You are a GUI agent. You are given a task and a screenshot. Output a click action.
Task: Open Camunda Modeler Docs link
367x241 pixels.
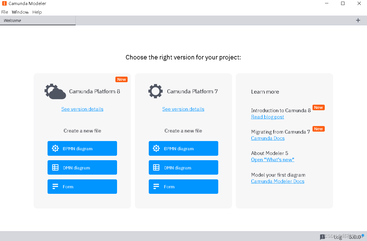pos(277,181)
